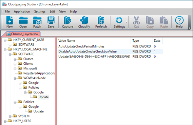
Task: Select DisableAutoUpdateChecksCheckboxValue row
Action: [x=110, y=51]
